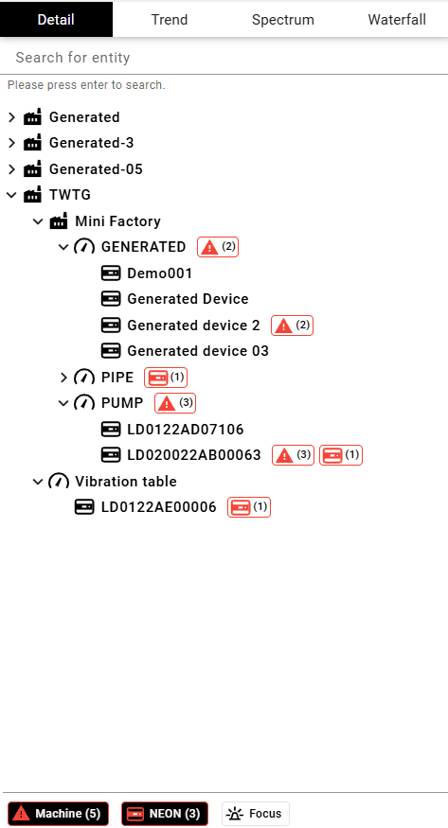Image resolution: width=448 pixels, height=828 pixels.
Task: Collapse the TWTG tree node
Action: pyautogui.click(x=11, y=195)
